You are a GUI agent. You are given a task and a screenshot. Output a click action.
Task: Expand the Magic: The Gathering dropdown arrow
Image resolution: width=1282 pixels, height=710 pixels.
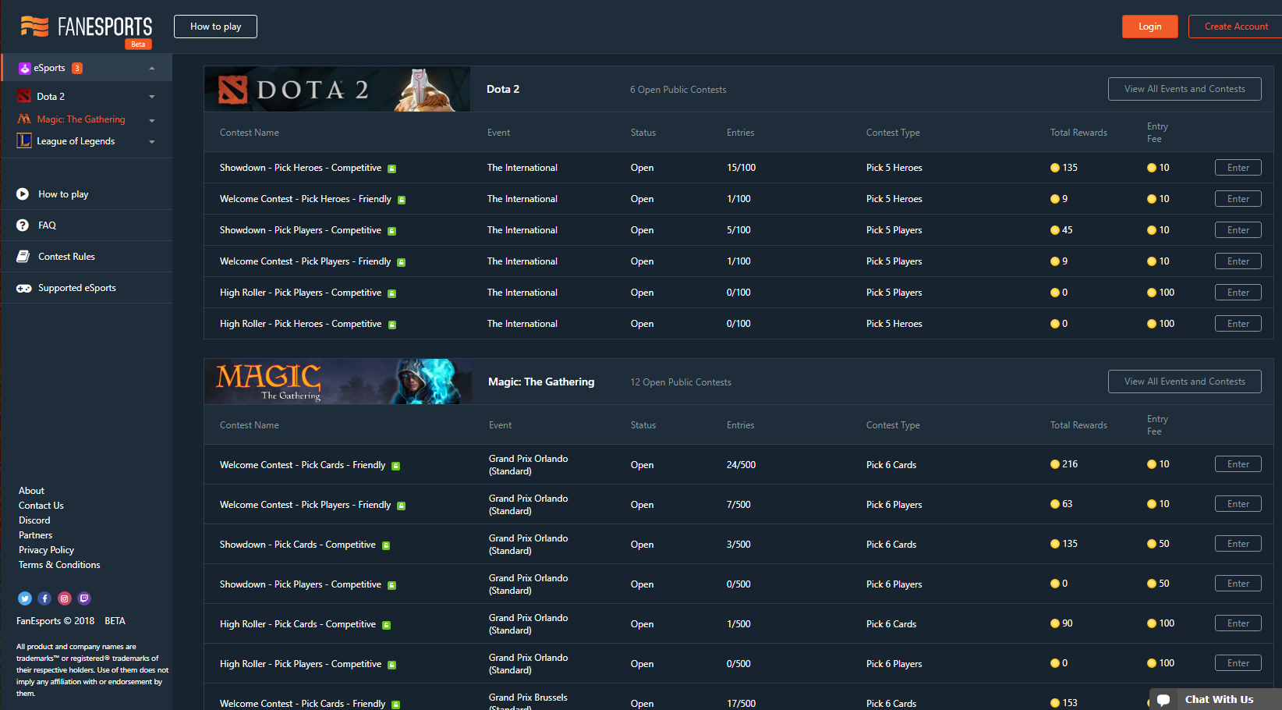point(152,120)
